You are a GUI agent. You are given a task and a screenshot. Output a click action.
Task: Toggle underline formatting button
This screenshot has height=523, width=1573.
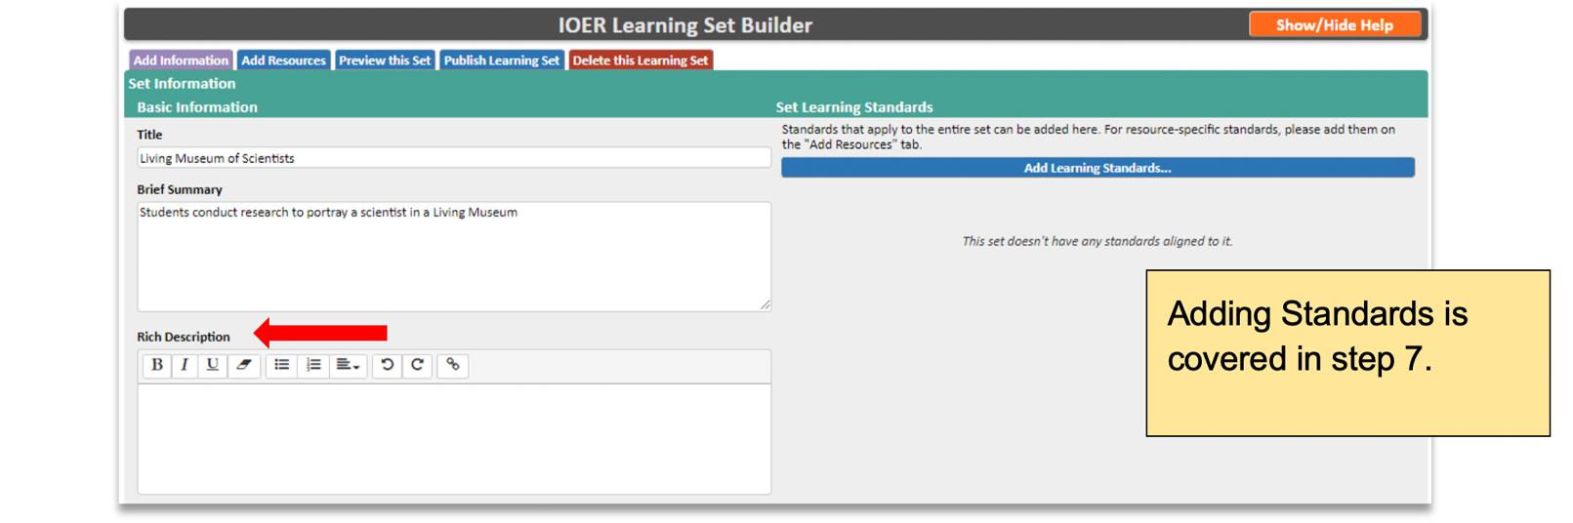coord(212,365)
